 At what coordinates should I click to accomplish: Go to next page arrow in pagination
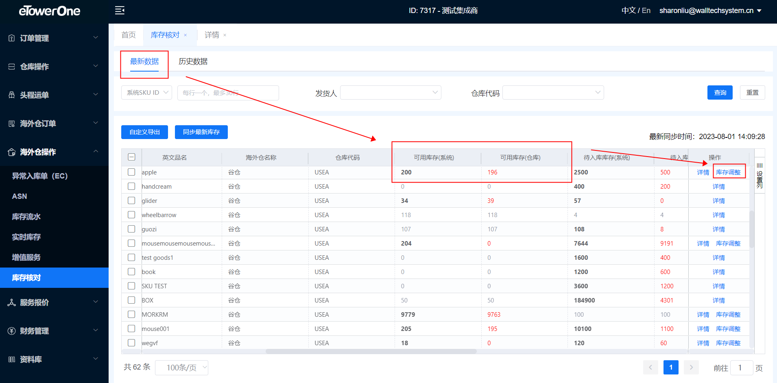[691, 368]
